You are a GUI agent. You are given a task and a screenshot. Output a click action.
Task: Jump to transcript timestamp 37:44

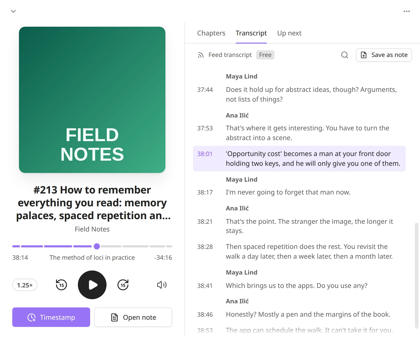click(x=205, y=90)
